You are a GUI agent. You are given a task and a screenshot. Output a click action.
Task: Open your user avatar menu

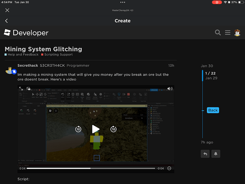(x=238, y=33)
